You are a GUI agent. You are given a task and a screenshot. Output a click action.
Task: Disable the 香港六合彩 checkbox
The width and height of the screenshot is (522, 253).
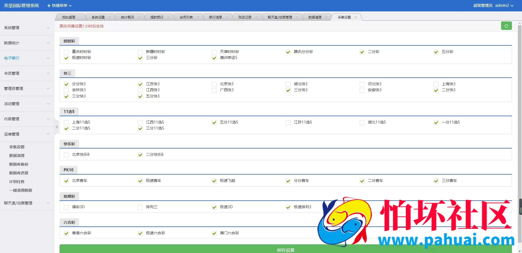coord(66,233)
